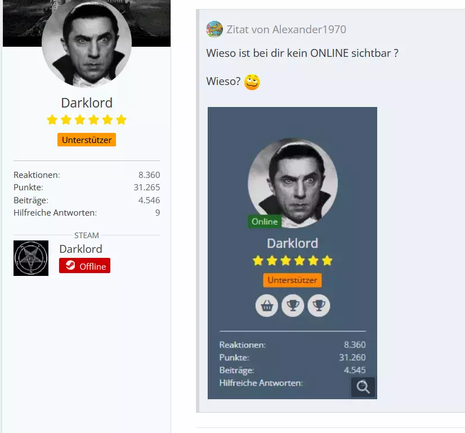
Task: Follow the 'Zitat von Alexander1970' link
Action: pos(286,29)
